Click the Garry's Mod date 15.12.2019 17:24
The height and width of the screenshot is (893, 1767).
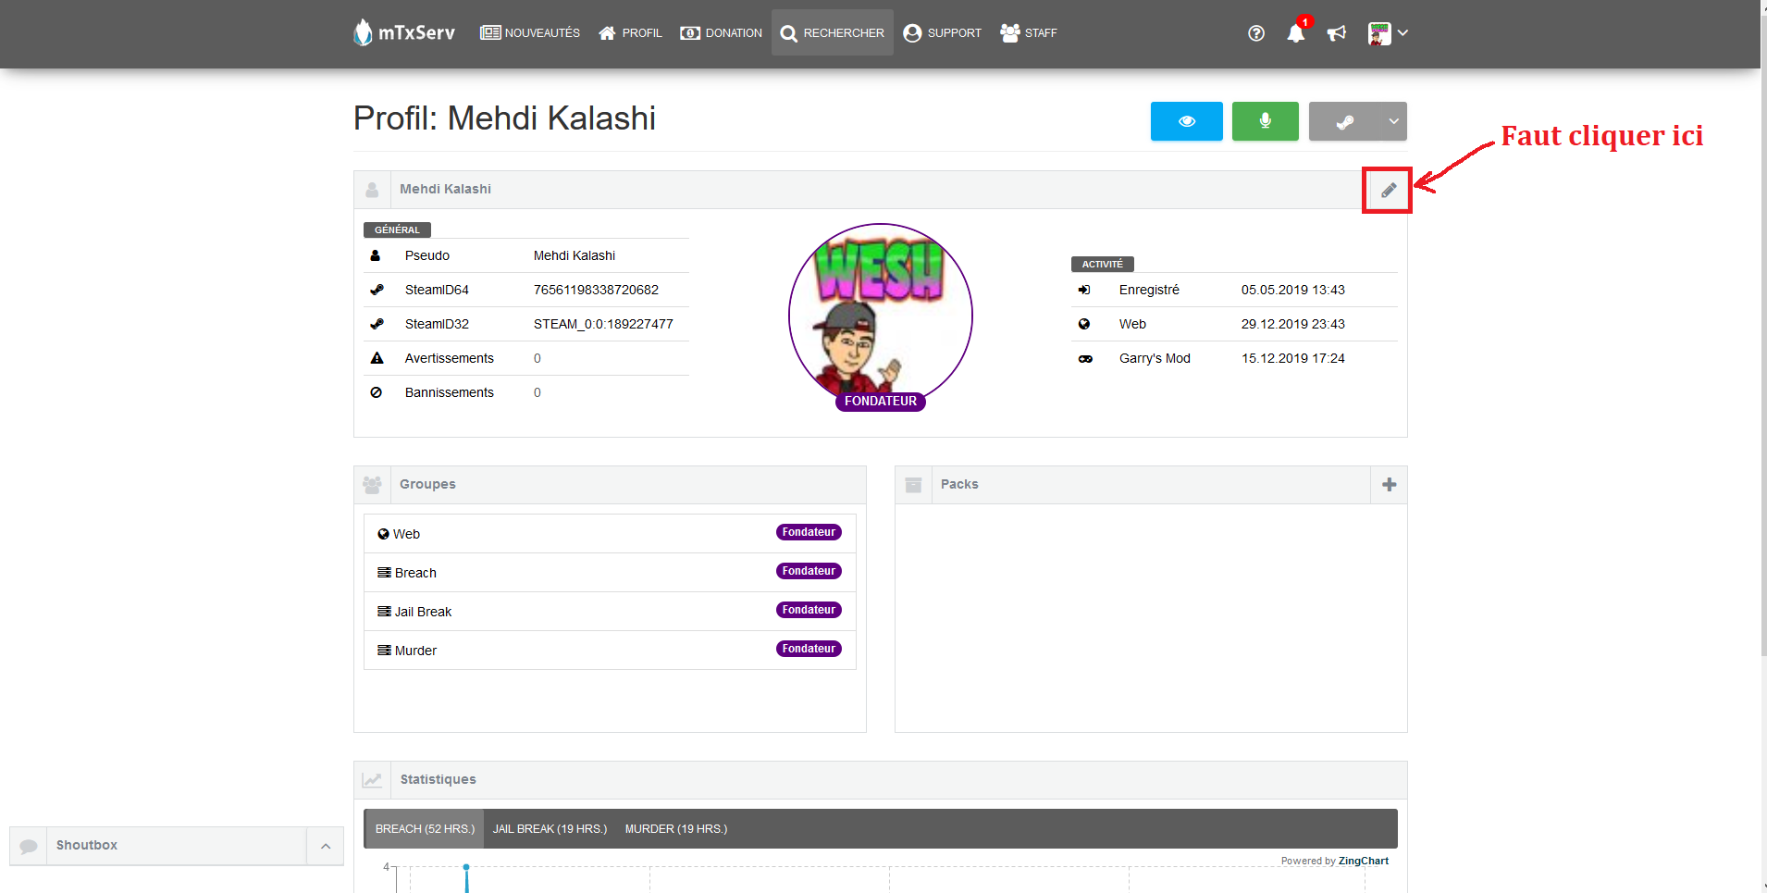1293,358
